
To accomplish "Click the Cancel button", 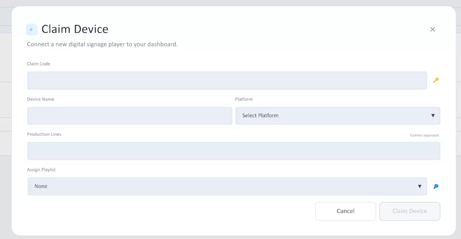I will tap(345, 211).
